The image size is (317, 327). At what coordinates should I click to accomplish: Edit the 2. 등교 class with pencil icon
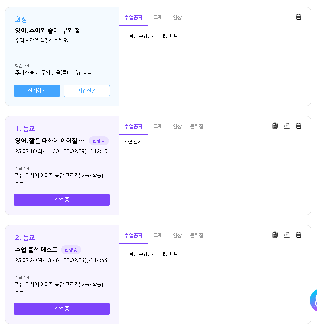coord(287,235)
